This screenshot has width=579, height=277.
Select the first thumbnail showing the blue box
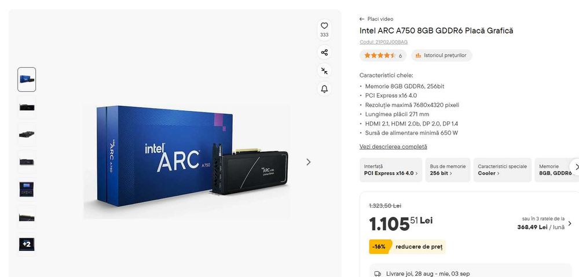[27, 79]
